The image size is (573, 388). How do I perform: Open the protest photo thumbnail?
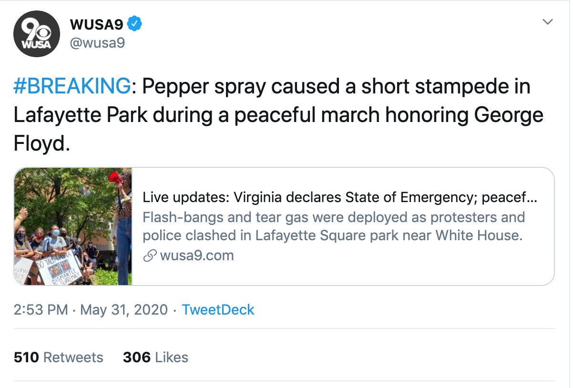click(73, 226)
